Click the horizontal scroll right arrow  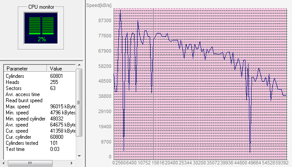coord(71,163)
